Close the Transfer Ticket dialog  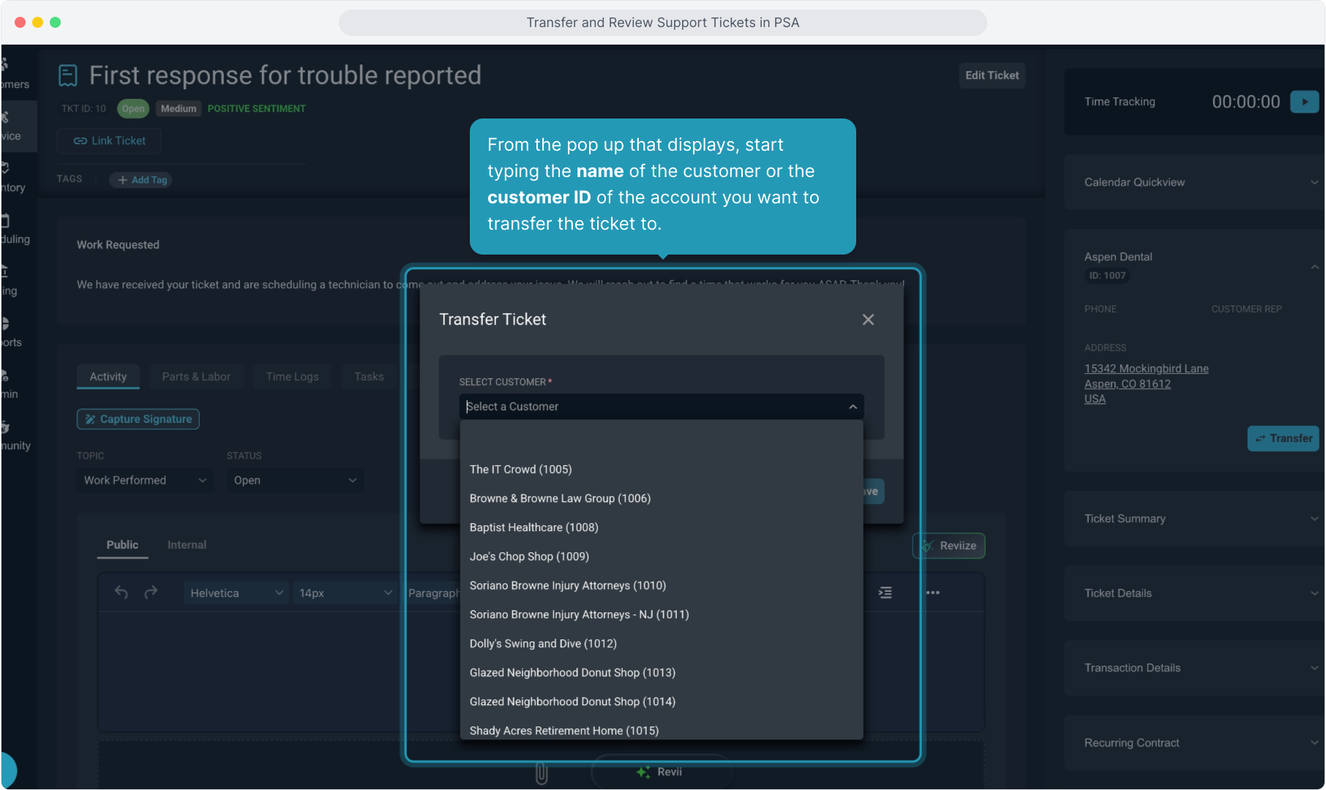[868, 320]
